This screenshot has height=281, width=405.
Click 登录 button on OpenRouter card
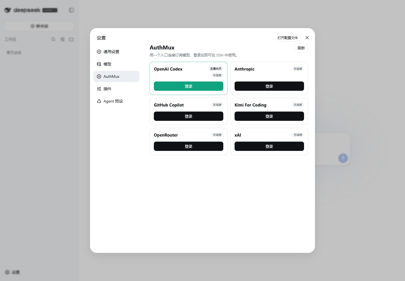pyautogui.click(x=188, y=146)
